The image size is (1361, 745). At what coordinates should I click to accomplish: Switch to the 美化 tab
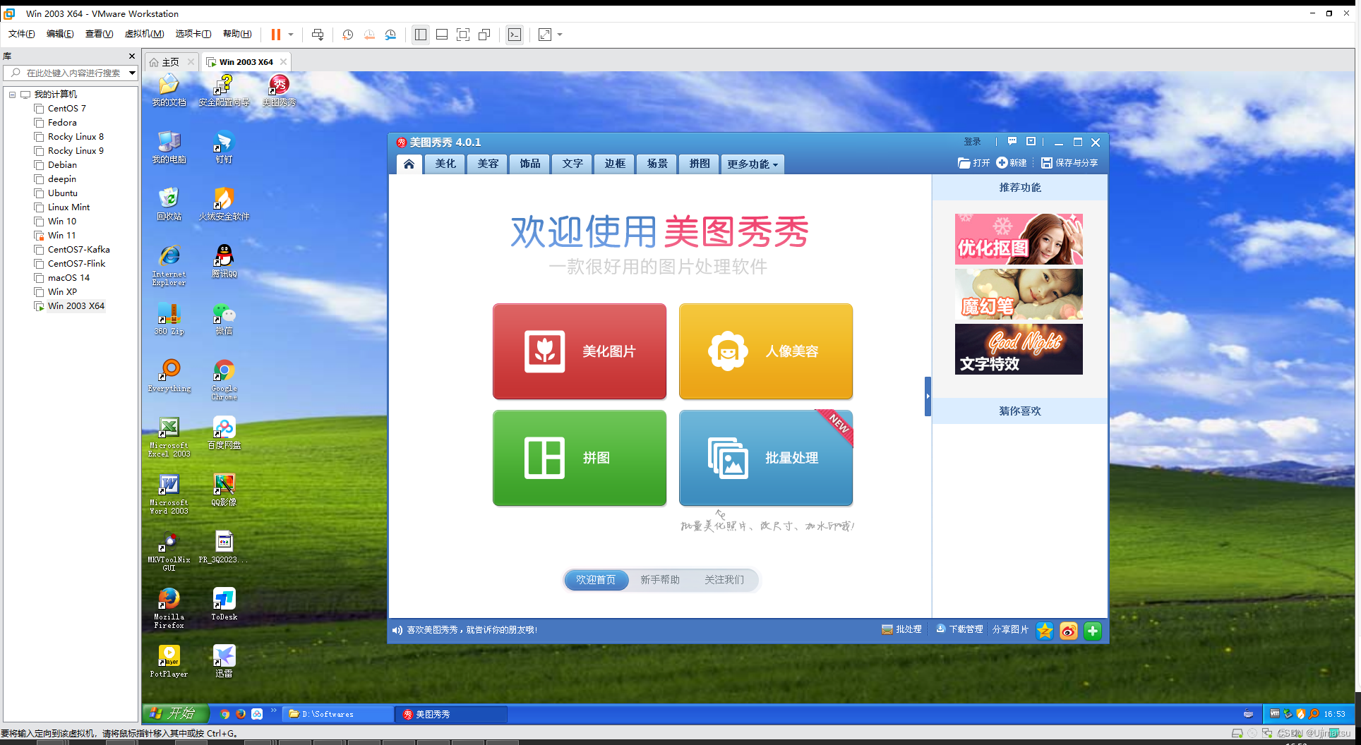point(445,164)
